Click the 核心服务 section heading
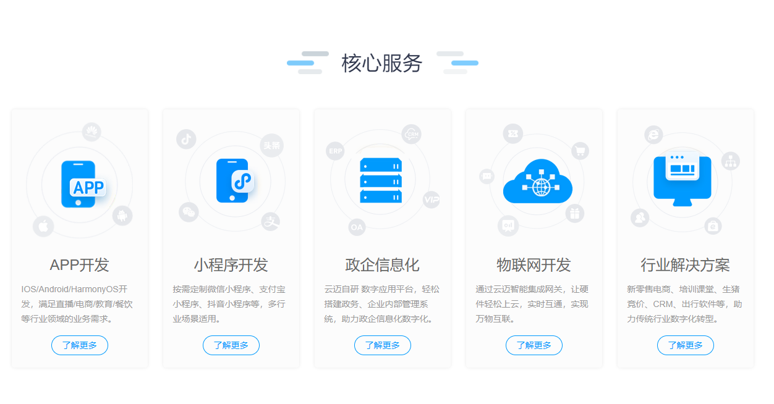The width and height of the screenshot is (774, 404). coord(382,63)
